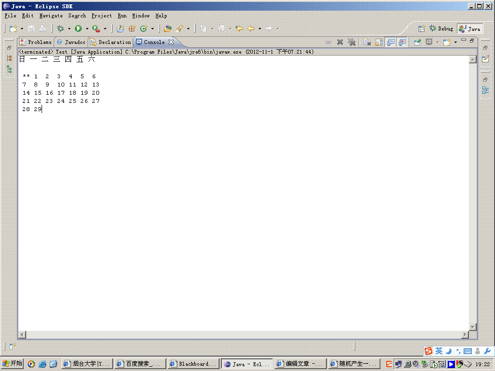495x371 pixels.
Task: Open the Navigate menu
Action: click(x=51, y=15)
